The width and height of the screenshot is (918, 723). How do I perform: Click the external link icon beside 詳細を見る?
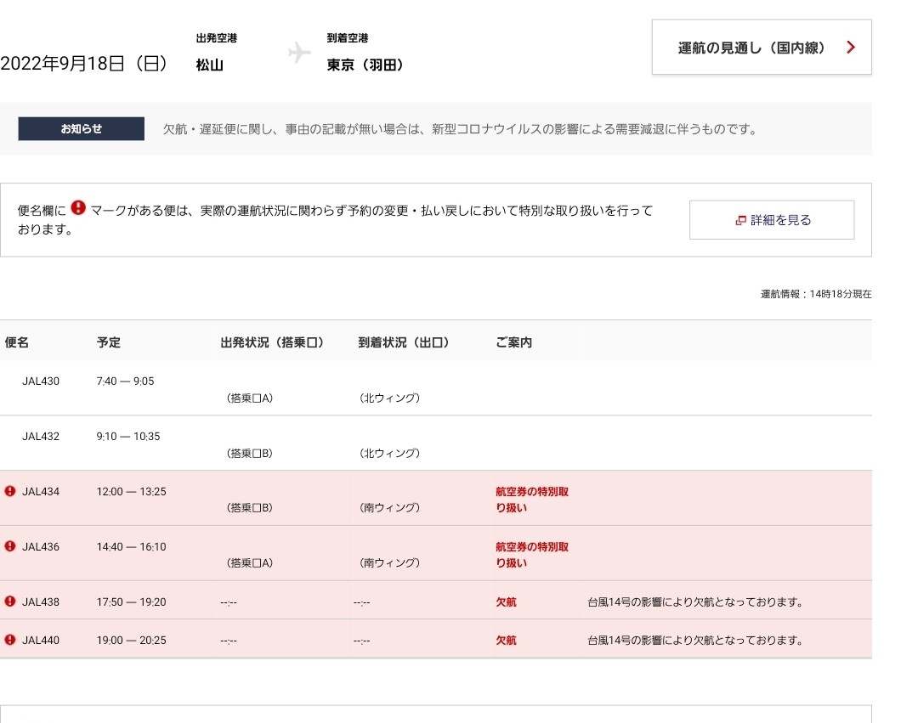click(x=740, y=221)
